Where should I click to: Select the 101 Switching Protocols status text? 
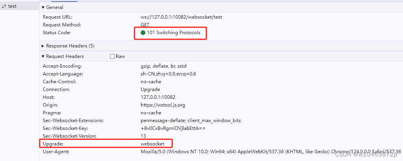pyautogui.click(x=173, y=33)
